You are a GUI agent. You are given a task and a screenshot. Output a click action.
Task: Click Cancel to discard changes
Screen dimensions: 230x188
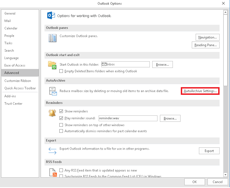[218, 182]
